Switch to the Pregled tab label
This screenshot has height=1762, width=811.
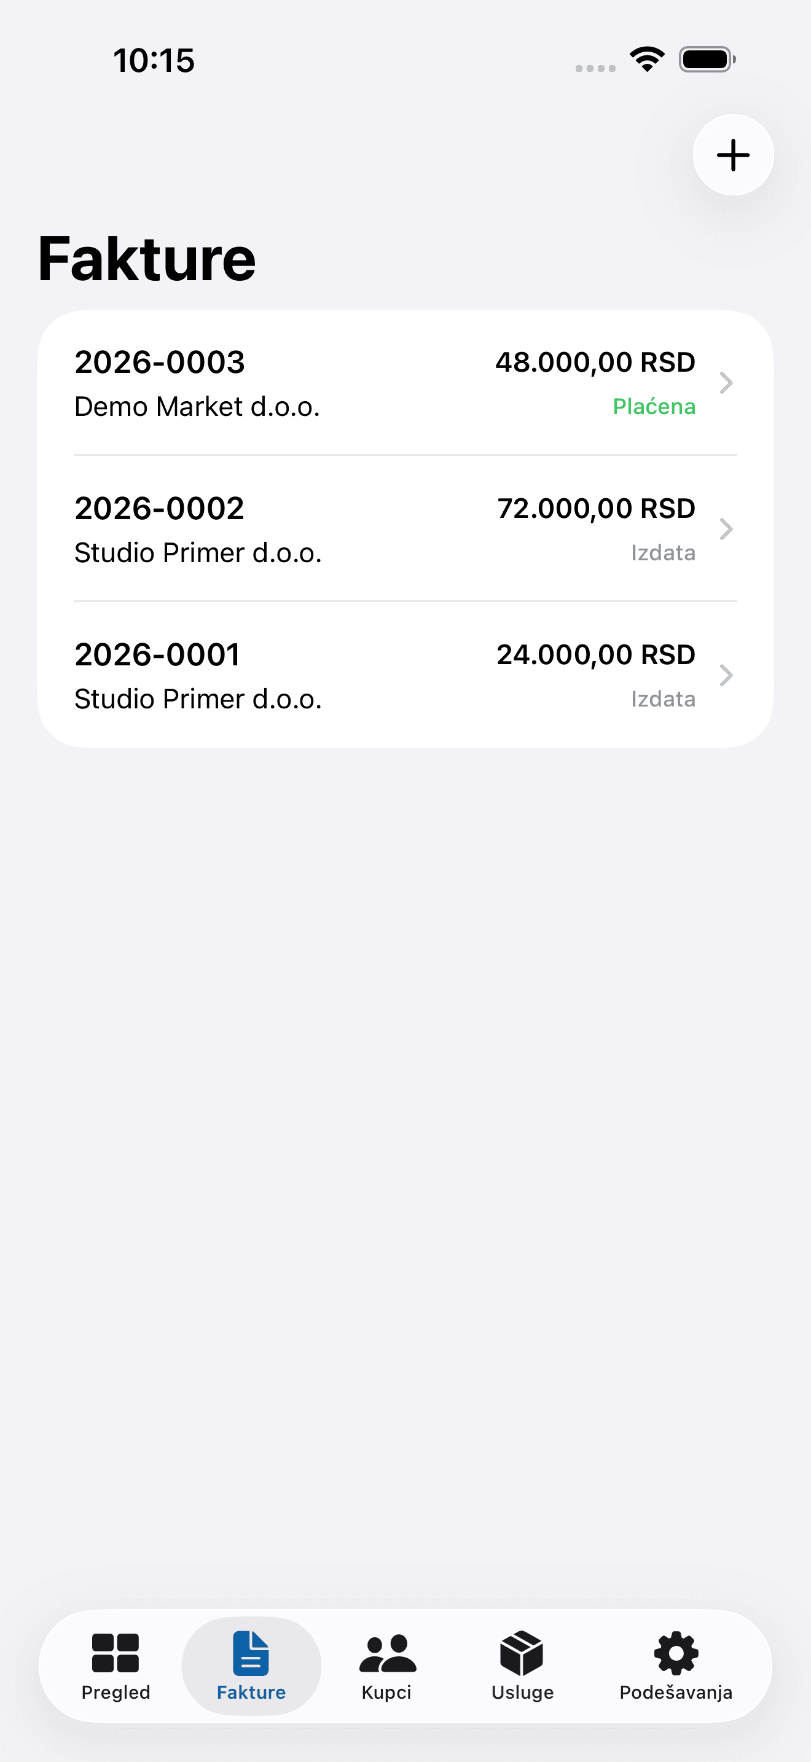pos(116,1692)
